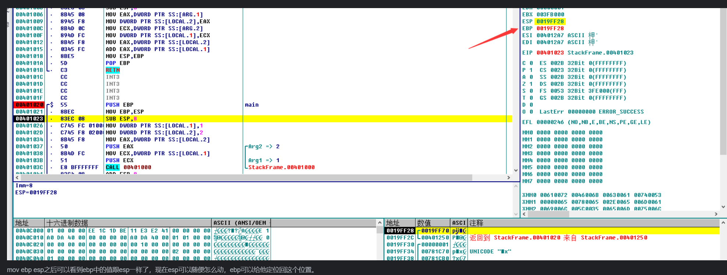The width and height of the screenshot is (727, 275).
Task: Toggle the Z flag value in registers
Action: click(x=531, y=84)
